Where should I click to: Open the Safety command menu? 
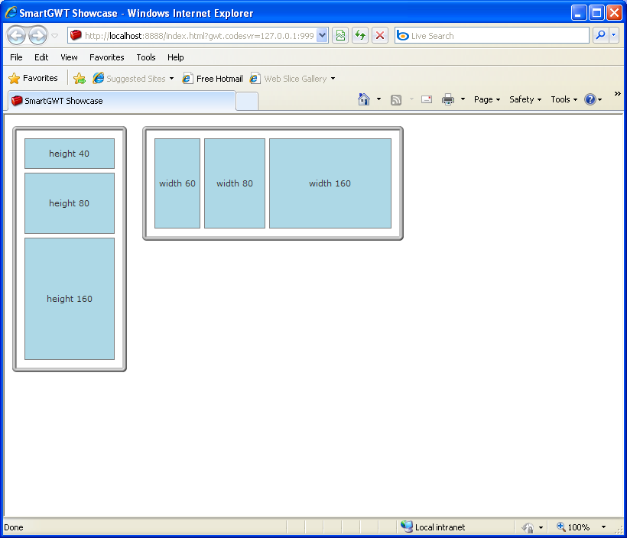coord(525,99)
